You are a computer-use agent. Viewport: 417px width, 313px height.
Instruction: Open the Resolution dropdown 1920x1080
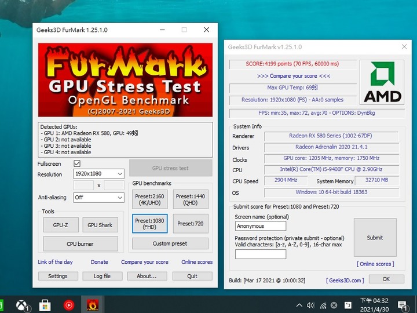coord(98,174)
